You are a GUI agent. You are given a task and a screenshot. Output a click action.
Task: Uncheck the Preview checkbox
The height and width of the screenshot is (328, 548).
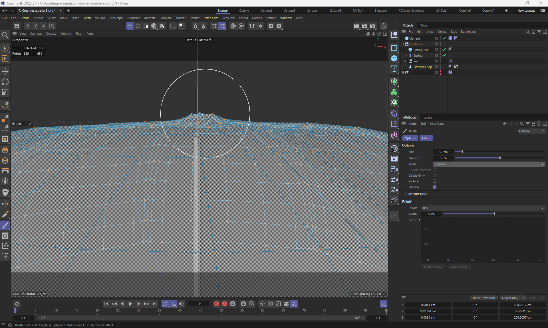pyautogui.click(x=434, y=187)
